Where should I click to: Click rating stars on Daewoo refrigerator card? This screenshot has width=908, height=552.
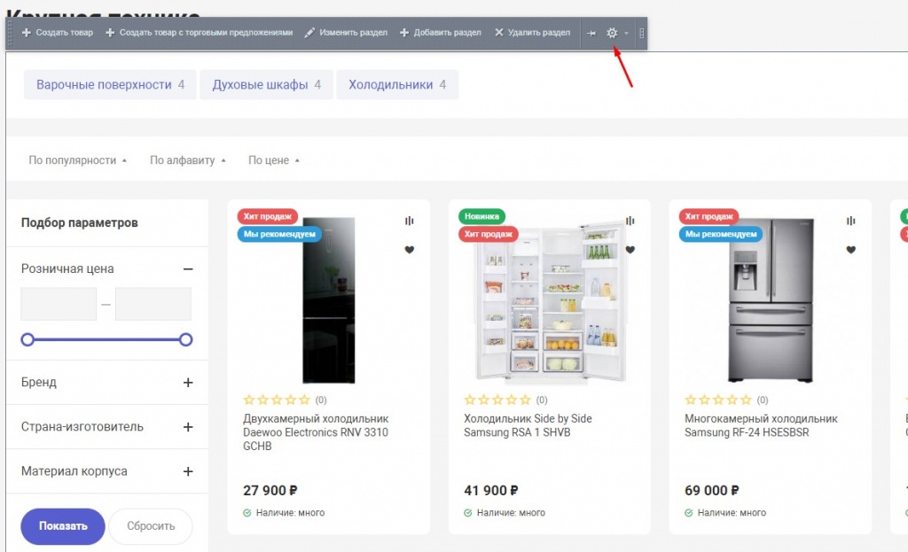(277, 400)
